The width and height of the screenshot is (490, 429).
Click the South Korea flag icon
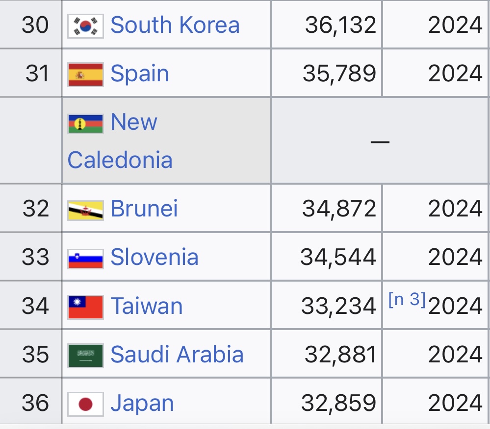tap(85, 25)
